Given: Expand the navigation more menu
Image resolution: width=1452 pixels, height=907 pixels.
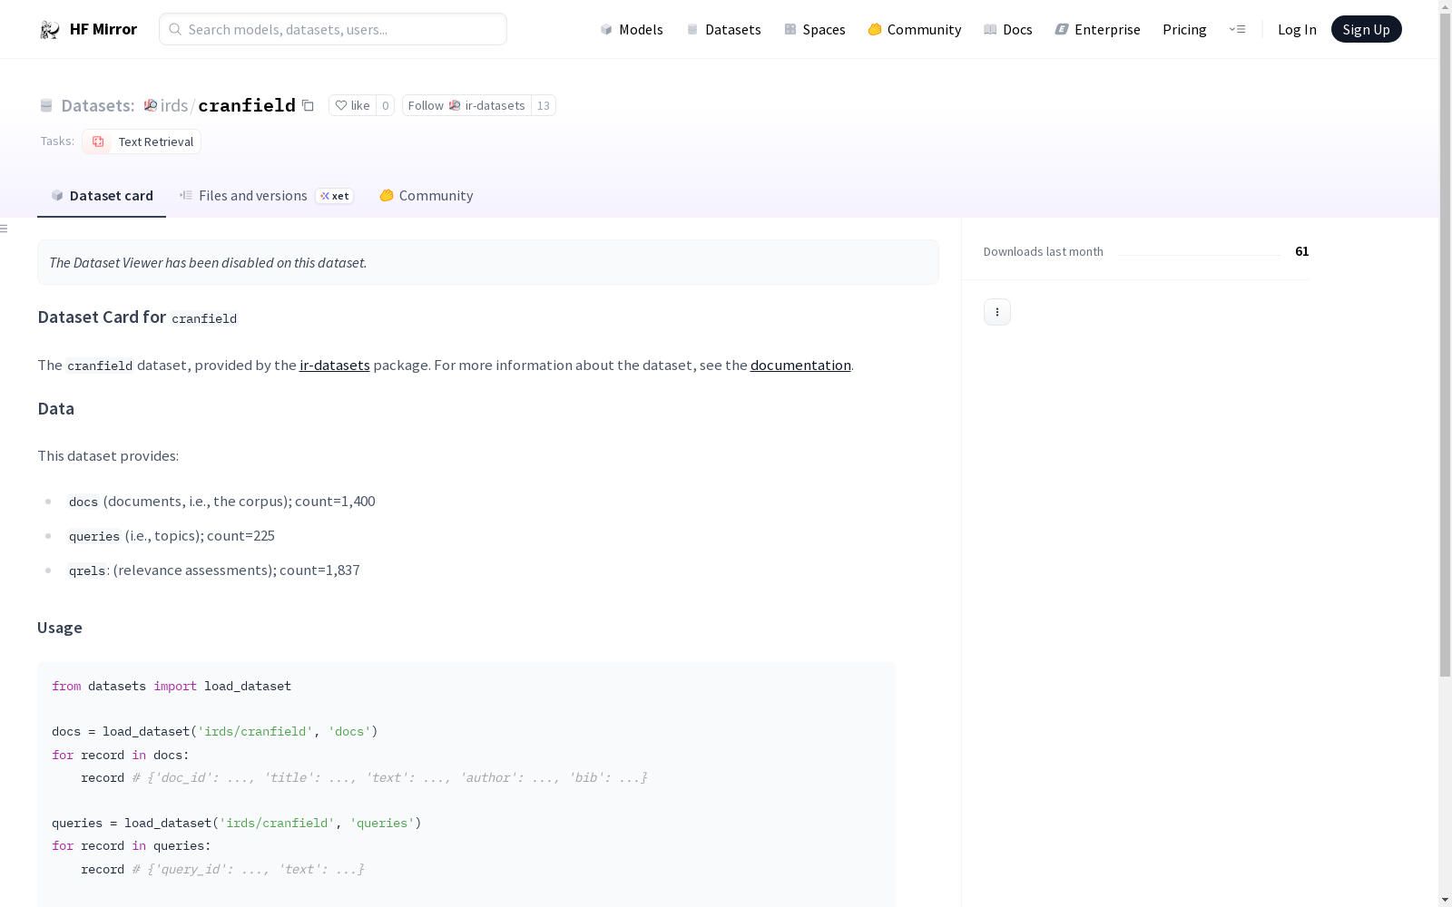Looking at the screenshot, I should [1237, 29].
